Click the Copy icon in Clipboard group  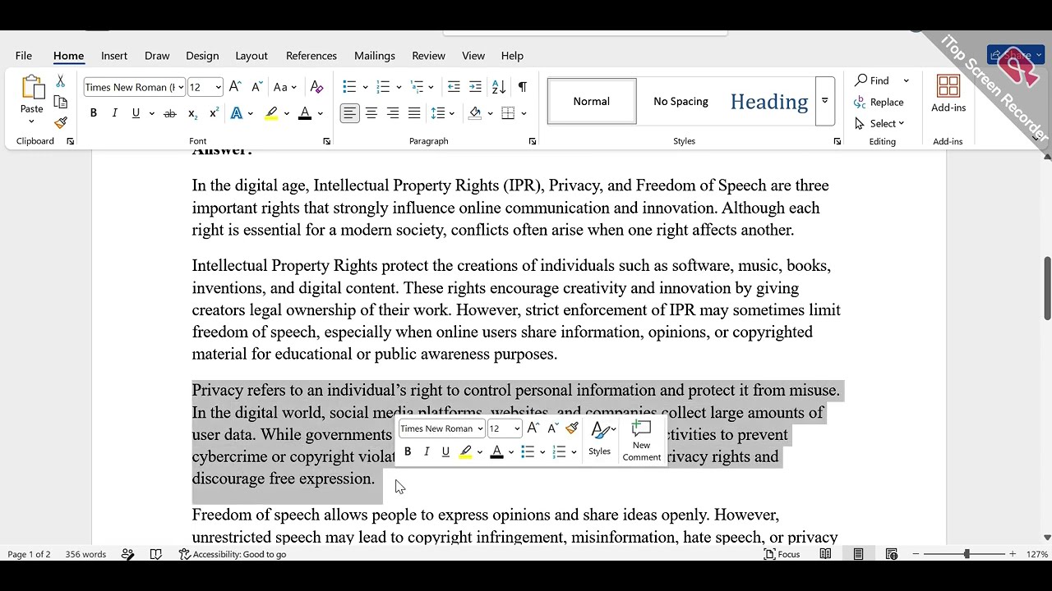[60, 102]
